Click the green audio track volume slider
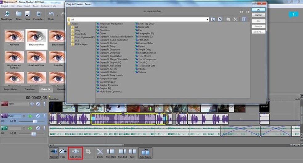303x163 pixels. [34, 134]
